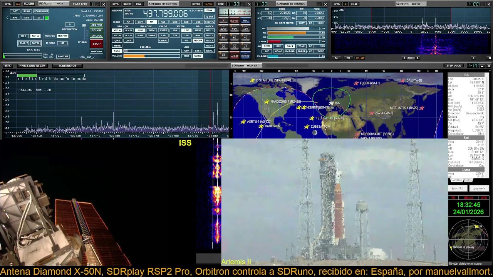The height and width of the screenshot is (277, 493).
Task: Click the 437.799.006 frequency display
Action: [165, 13]
